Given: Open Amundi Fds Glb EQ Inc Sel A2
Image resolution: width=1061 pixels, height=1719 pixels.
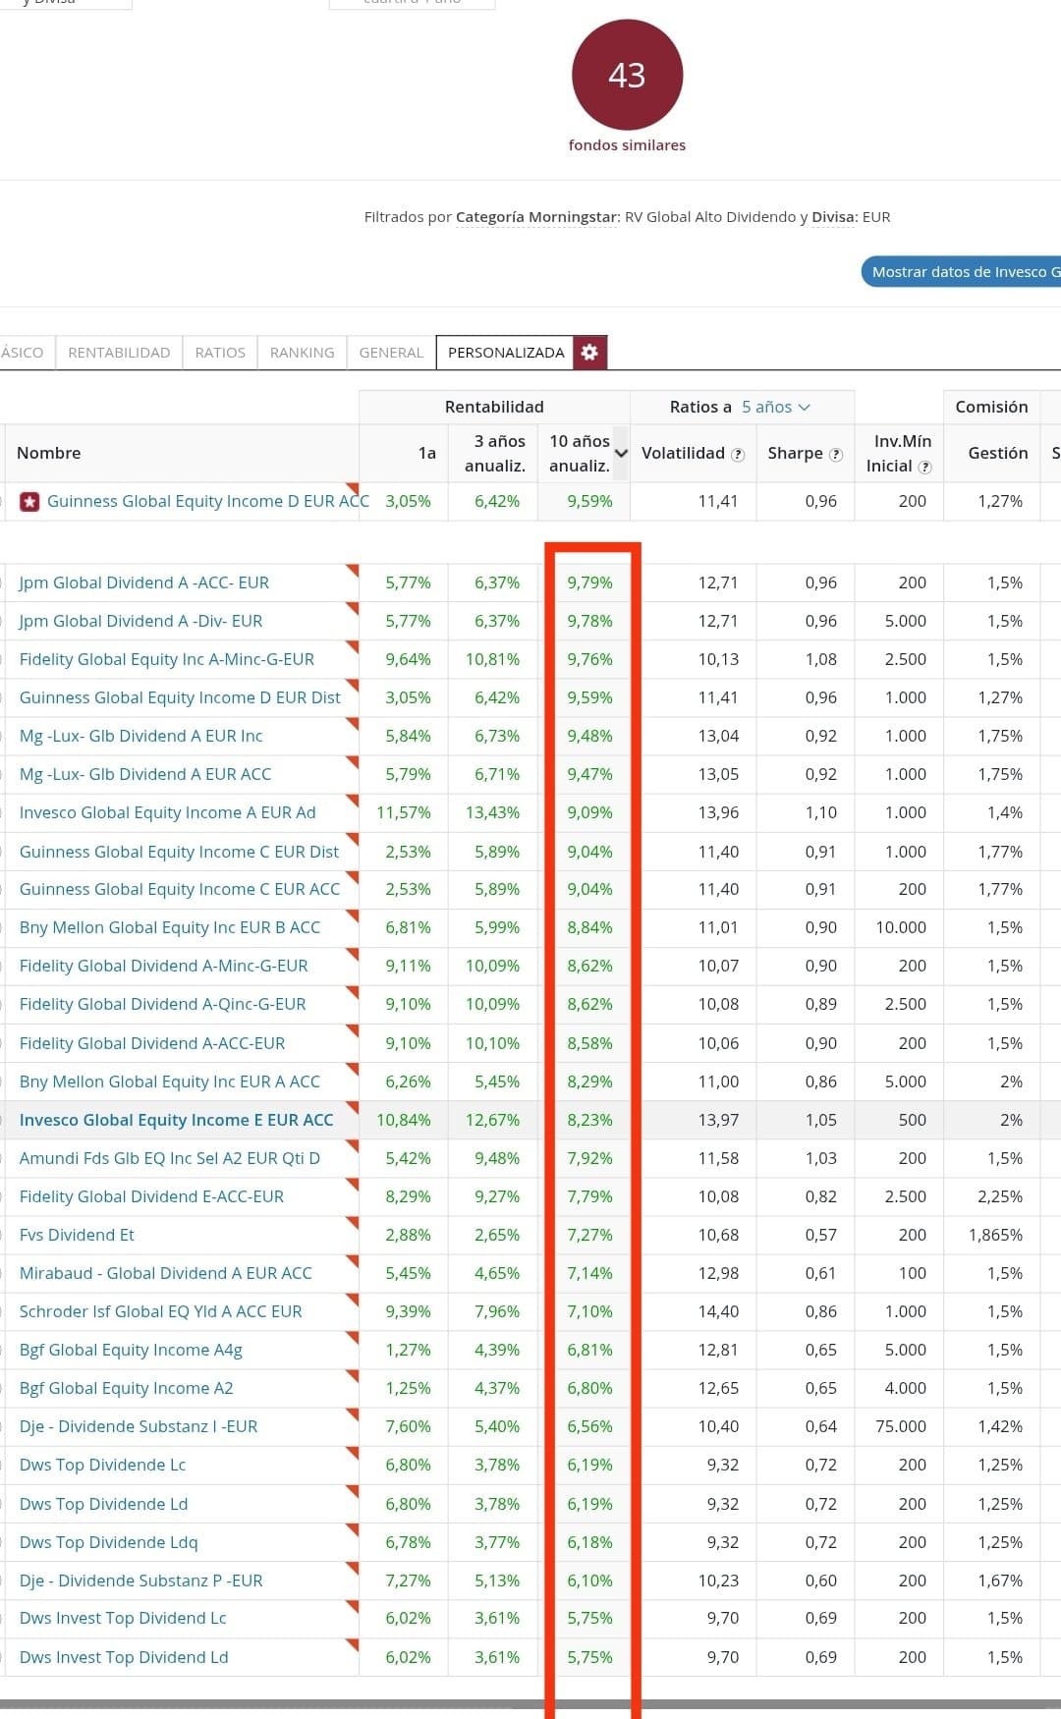Looking at the screenshot, I should click(x=170, y=1158).
